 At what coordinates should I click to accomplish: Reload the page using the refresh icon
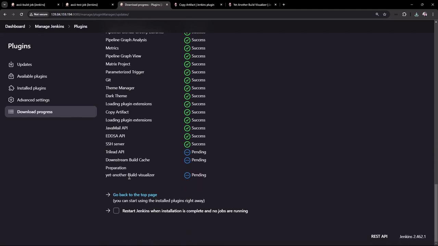coord(21,14)
